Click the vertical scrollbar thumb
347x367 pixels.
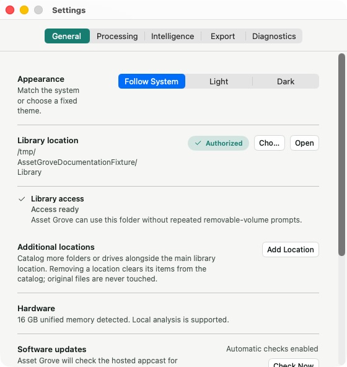click(x=341, y=154)
